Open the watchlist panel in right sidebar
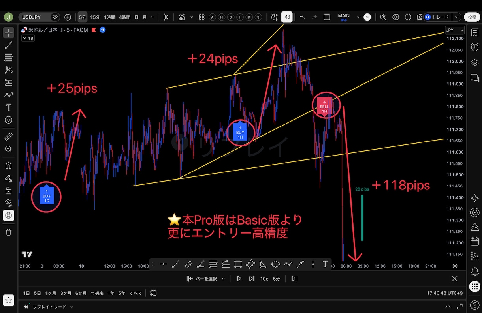Screen dimensions: 482x313 pos(474,33)
